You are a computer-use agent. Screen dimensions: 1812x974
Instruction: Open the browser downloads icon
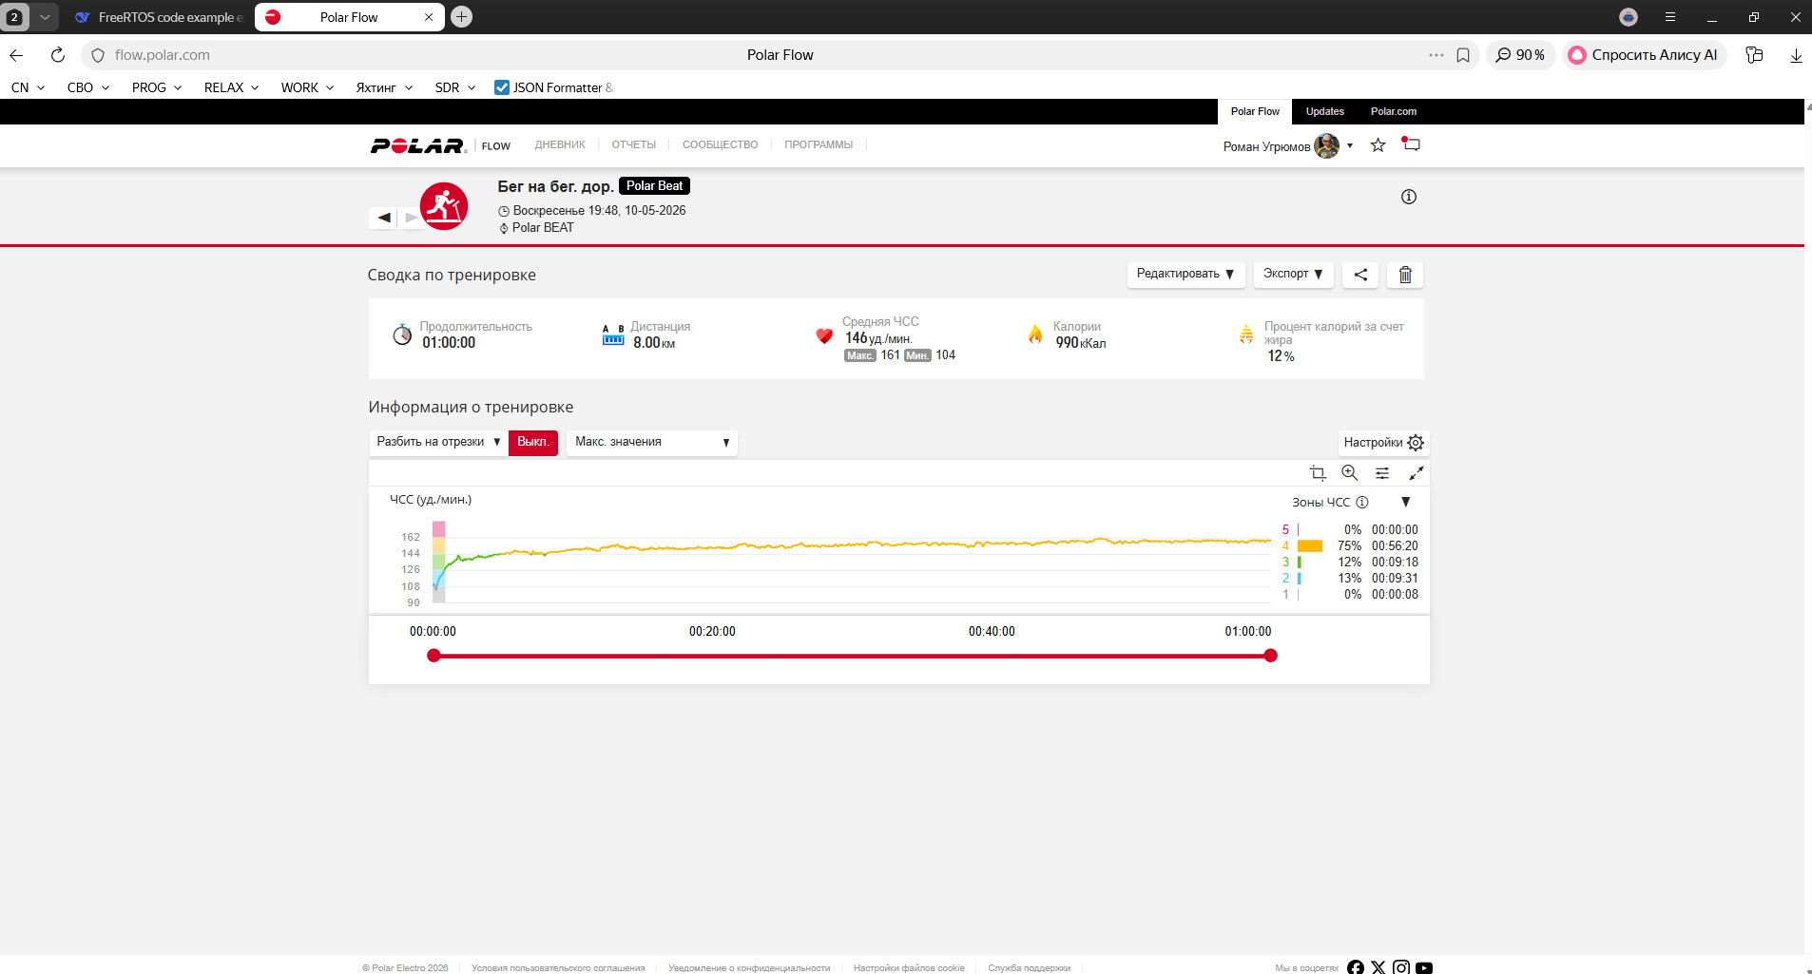coord(1796,55)
